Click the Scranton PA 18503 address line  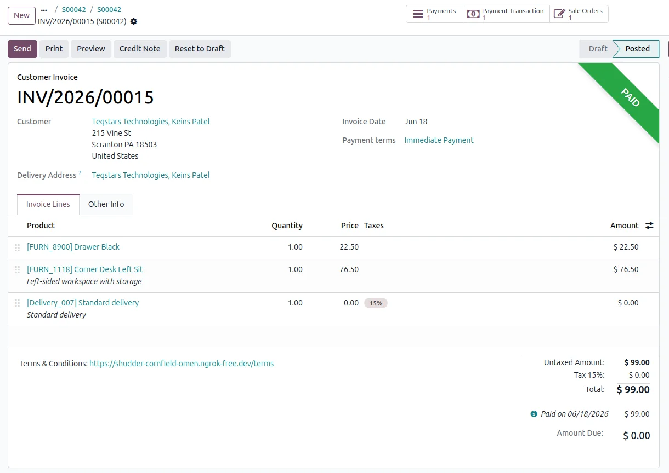124,145
